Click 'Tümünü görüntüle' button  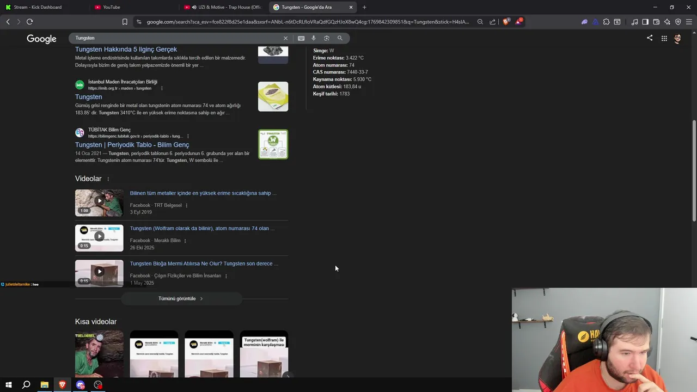[x=181, y=298]
